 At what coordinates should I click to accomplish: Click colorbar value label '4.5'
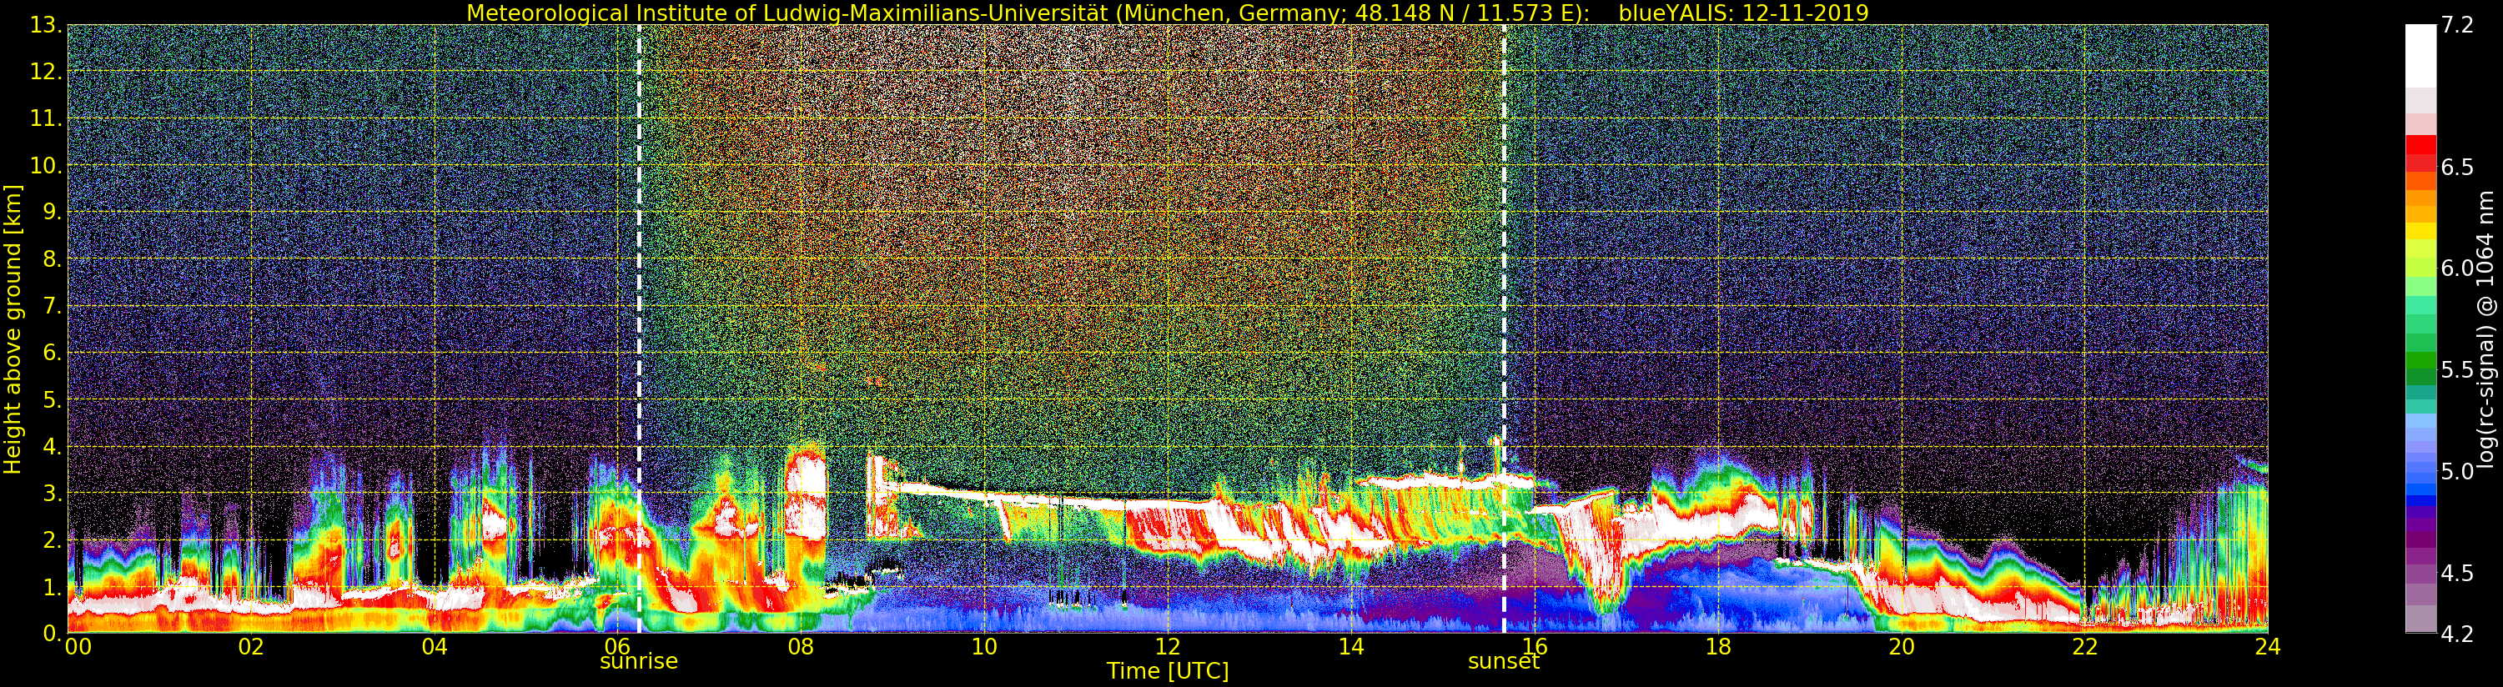click(x=2457, y=574)
